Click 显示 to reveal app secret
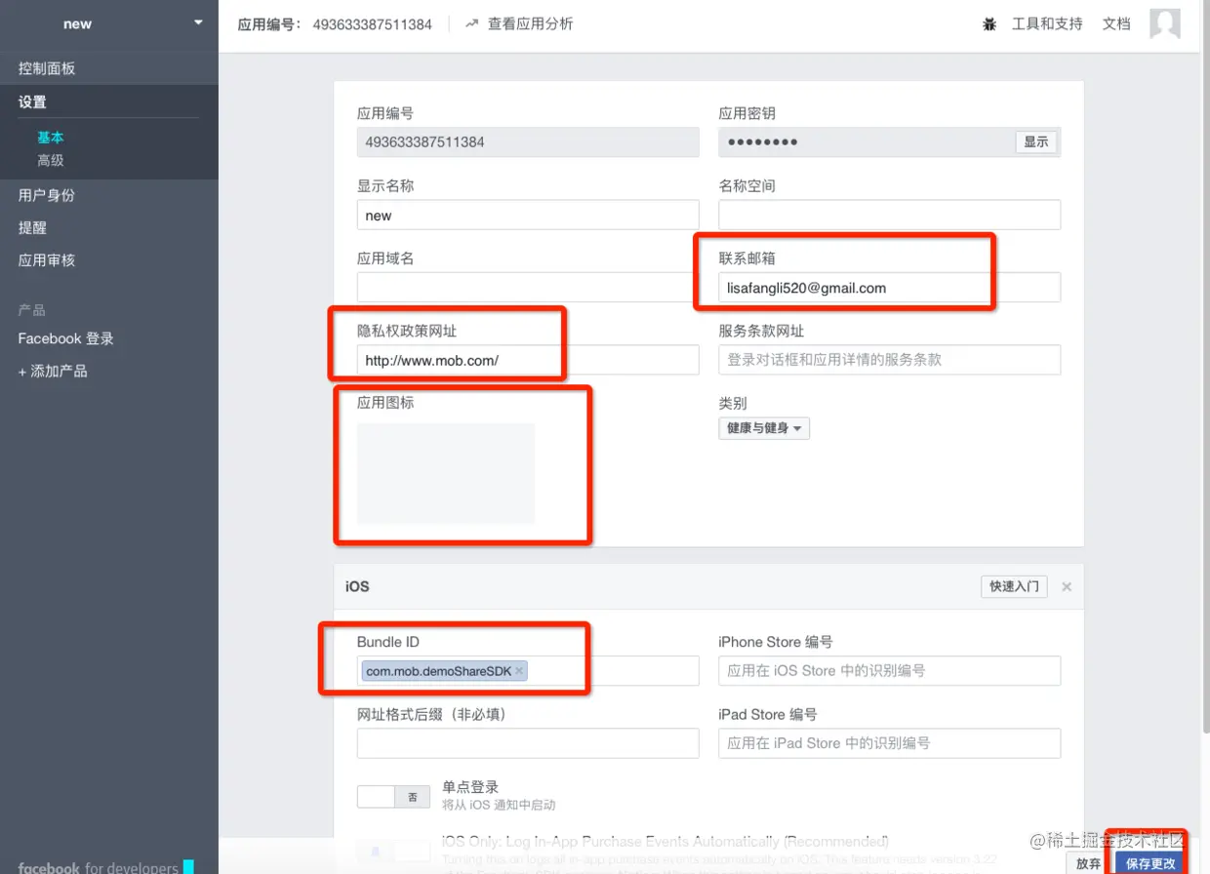This screenshot has height=874, width=1210. pos(1036,142)
